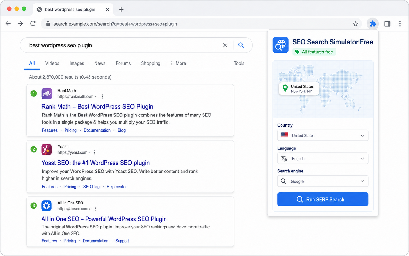Reload the current page

[33, 24]
